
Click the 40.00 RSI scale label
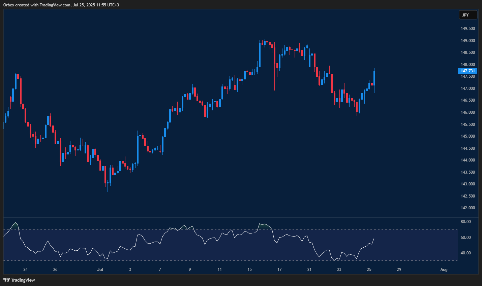[465, 253]
